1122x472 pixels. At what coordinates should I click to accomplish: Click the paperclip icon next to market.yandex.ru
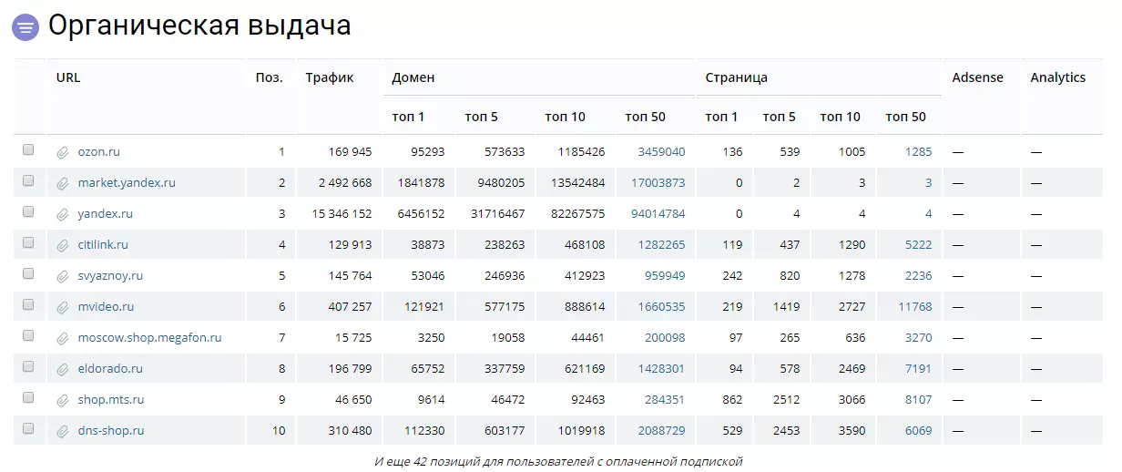click(63, 183)
